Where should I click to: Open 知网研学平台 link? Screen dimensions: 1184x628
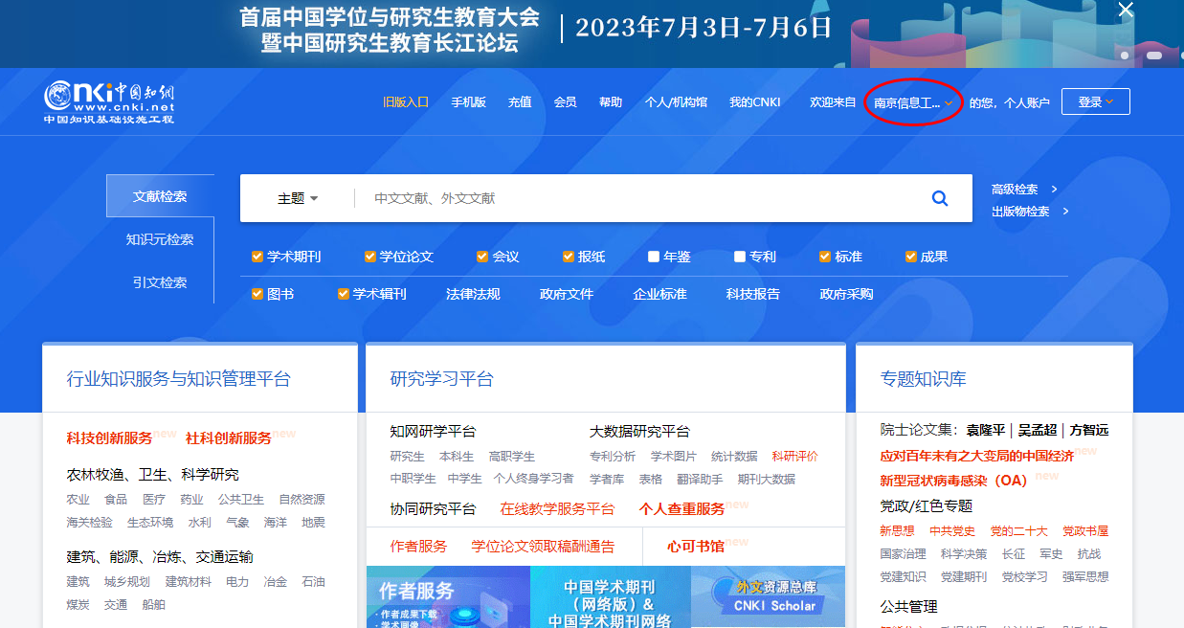433,432
